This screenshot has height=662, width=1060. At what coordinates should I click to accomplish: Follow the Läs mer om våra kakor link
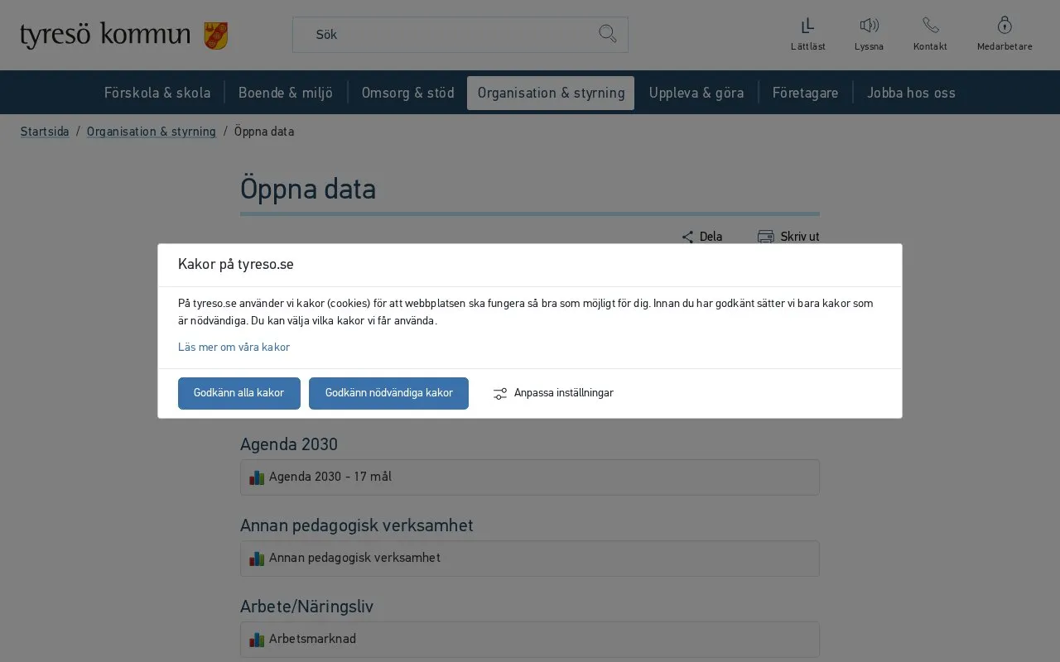[x=234, y=348]
